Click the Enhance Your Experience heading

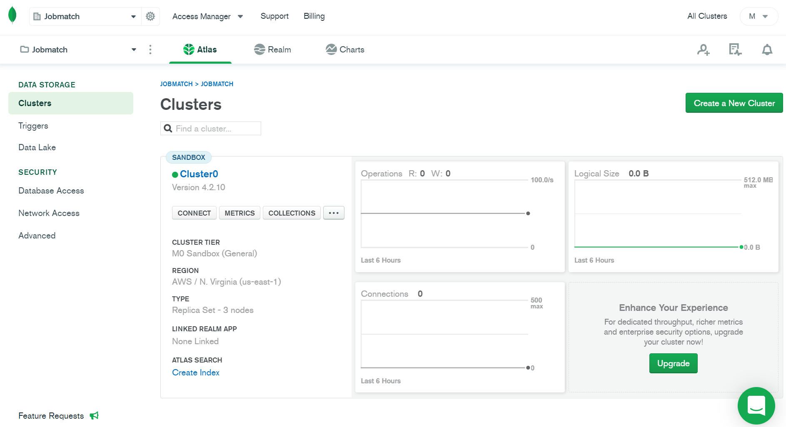(x=673, y=308)
